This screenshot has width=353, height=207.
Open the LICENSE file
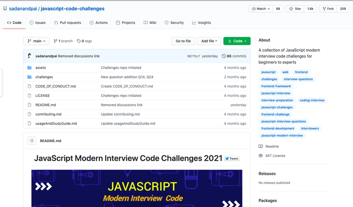42,95
